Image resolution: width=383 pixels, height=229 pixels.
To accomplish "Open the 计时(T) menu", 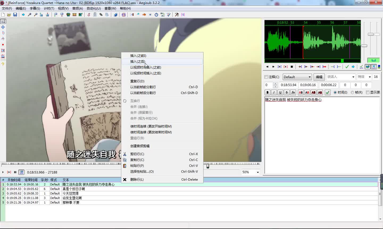I will (49, 9).
